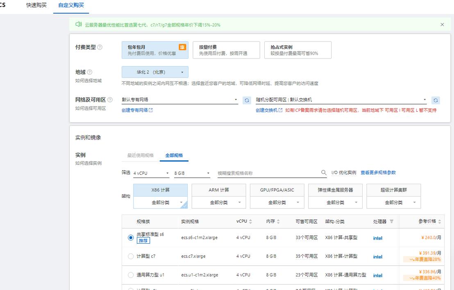Select X86 计算 architecture
The height and width of the screenshot is (290, 454).
click(x=160, y=190)
